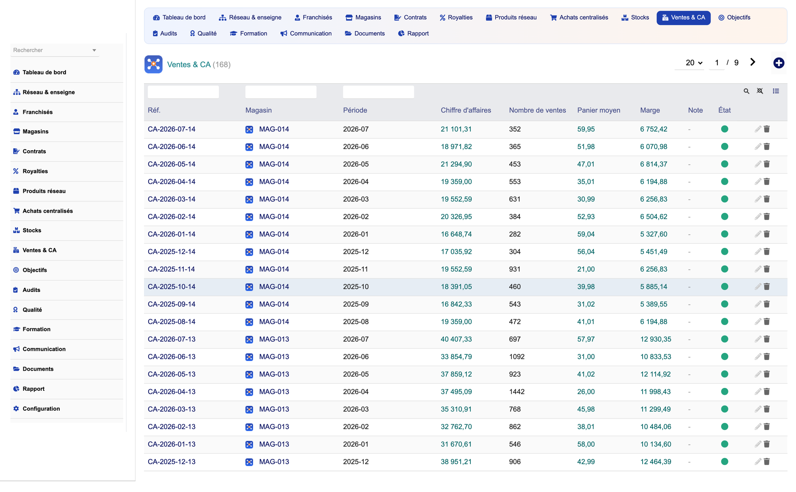The width and height of the screenshot is (796, 492).
Task: Delete record CA-2025-12-14 with trash icon
Action: coord(767,252)
